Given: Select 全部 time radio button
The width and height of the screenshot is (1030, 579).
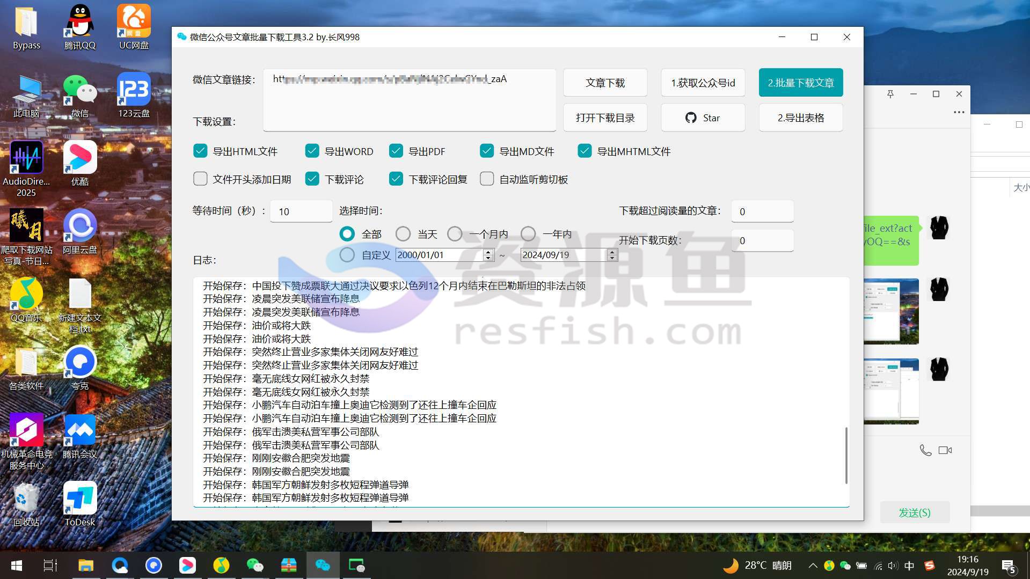Looking at the screenshot, I should [347, 234].
